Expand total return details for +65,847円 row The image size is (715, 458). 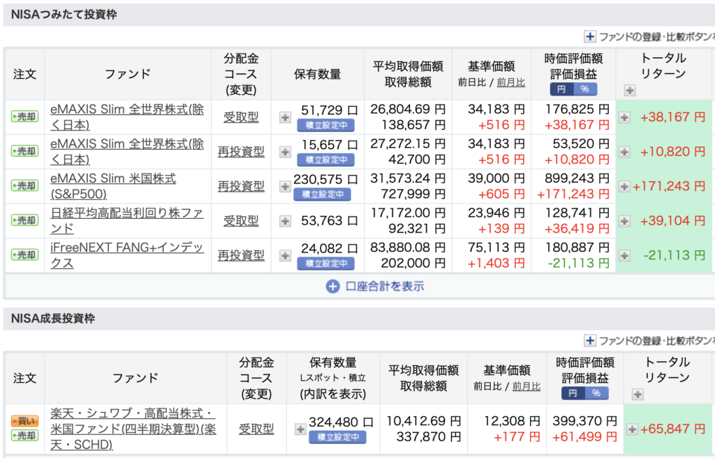click(x=633, y=429)
